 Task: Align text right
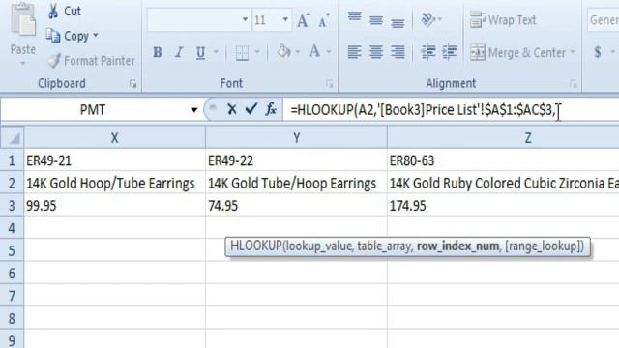(x=398, y=51)
